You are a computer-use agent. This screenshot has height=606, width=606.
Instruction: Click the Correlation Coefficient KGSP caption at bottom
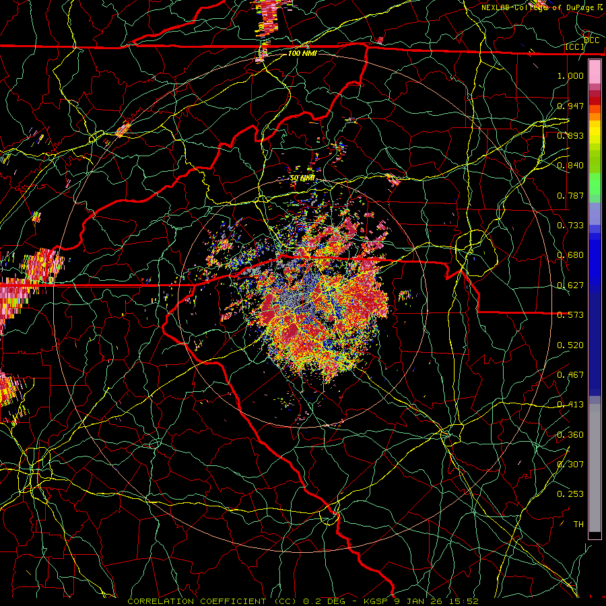click(x=302, y=601)
